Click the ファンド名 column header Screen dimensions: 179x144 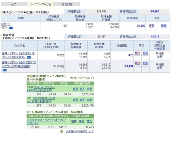pos(19,46)
